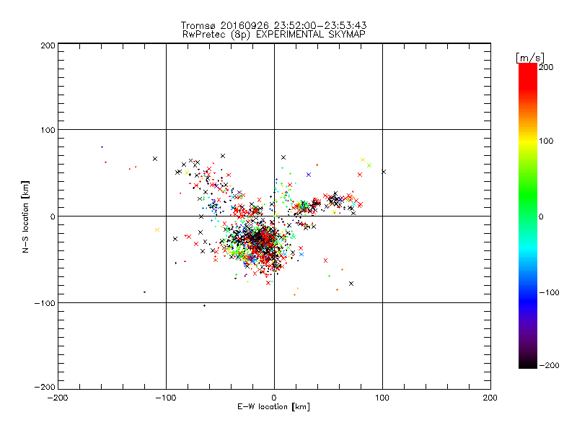
Task: Click the y-axis tick label '-100'
Action: (x=45, y=303)
